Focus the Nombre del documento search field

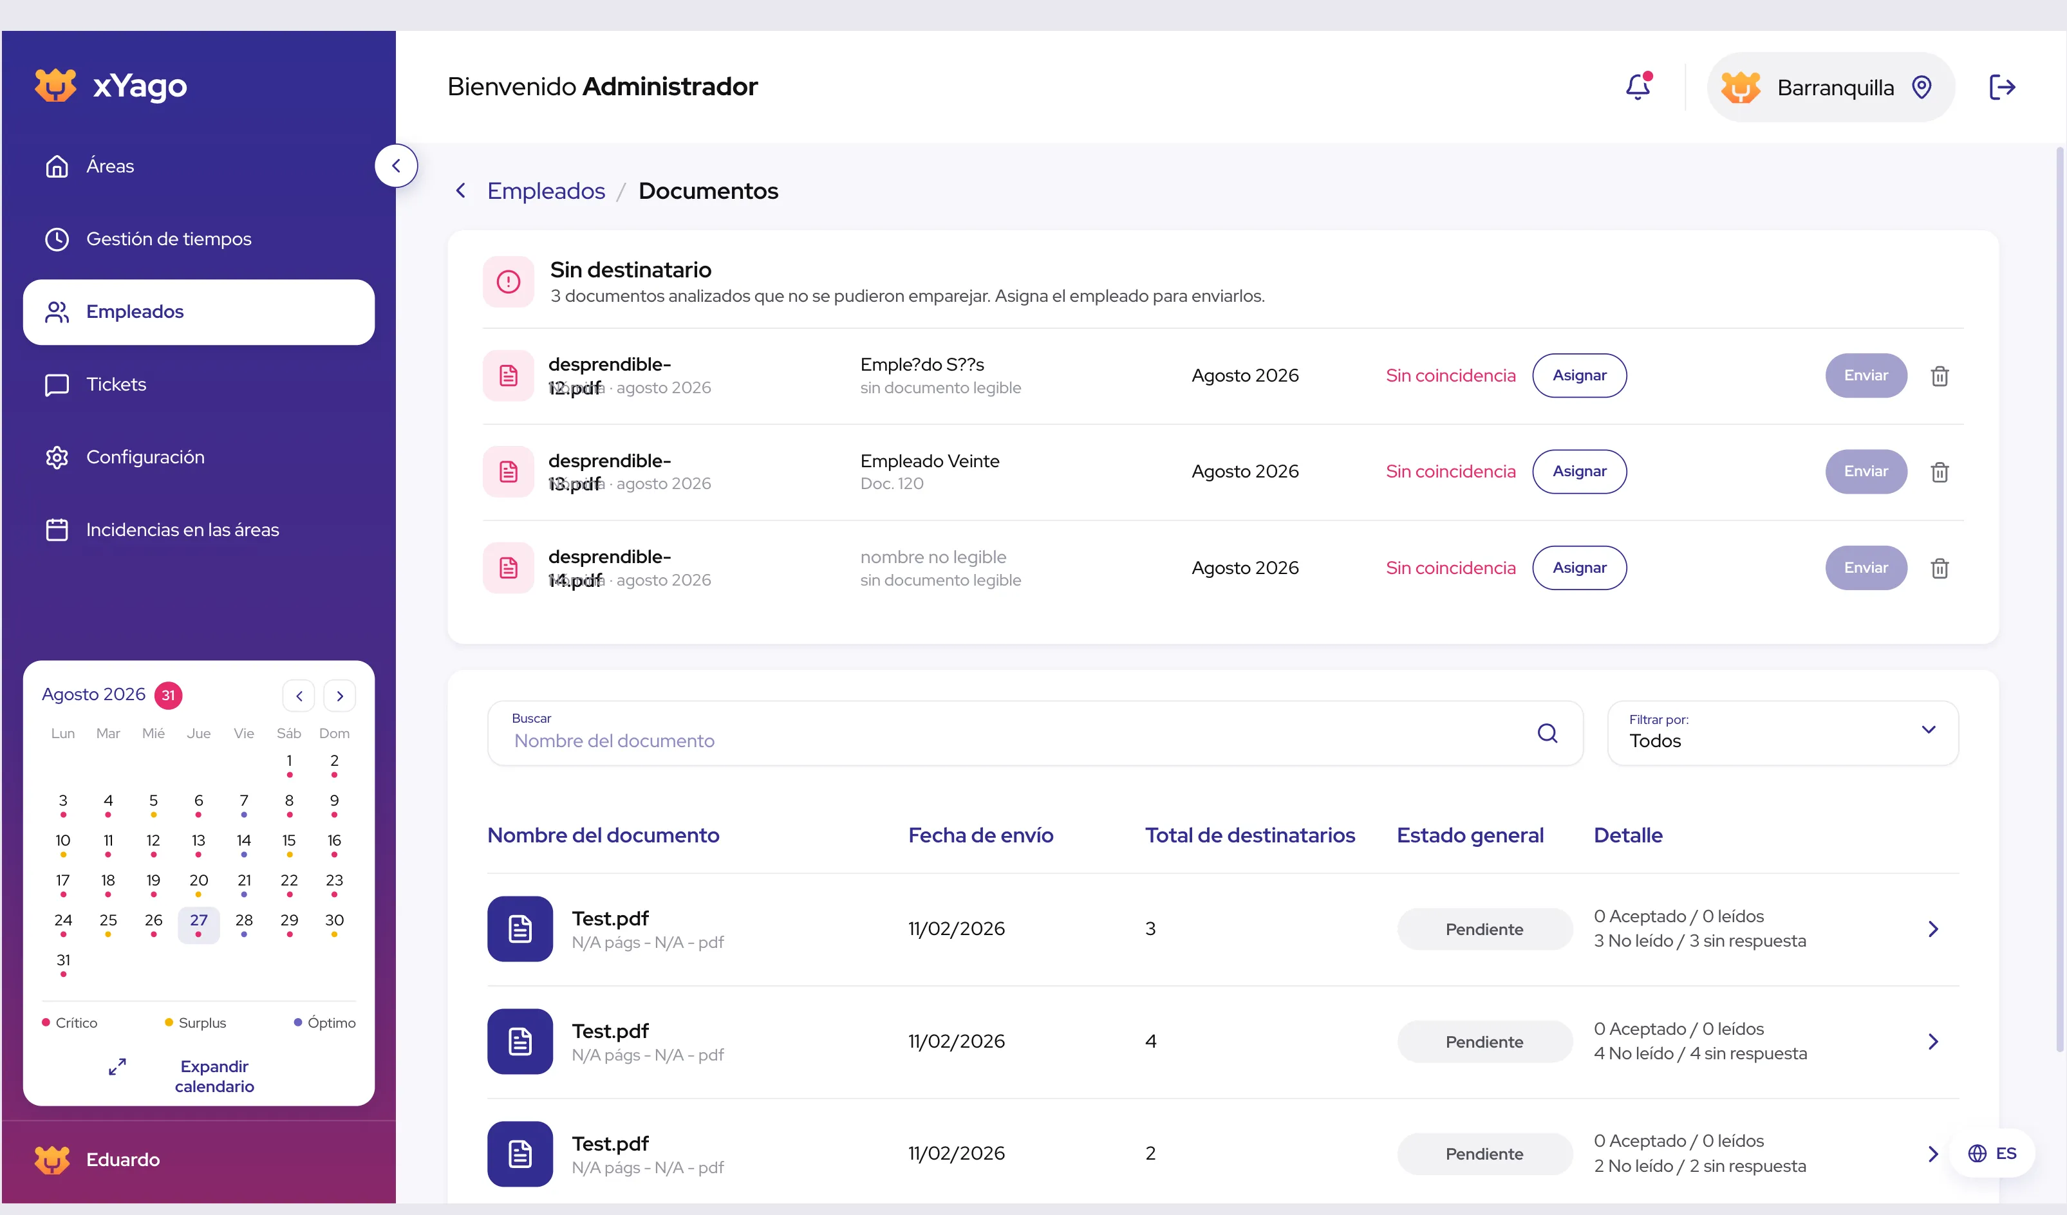[x=1035, y=733]
